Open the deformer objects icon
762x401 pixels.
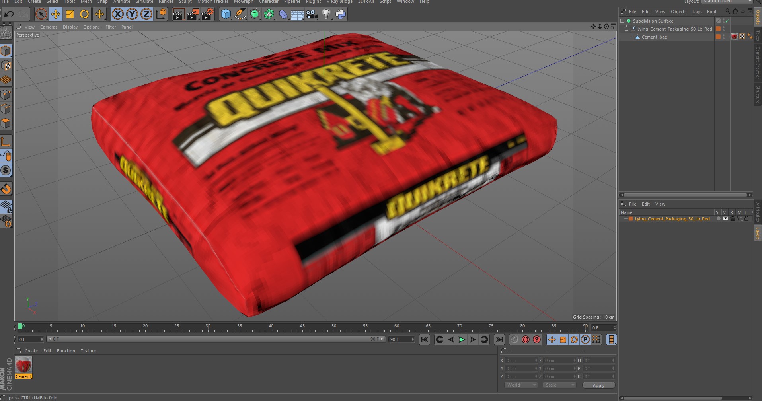283,14
